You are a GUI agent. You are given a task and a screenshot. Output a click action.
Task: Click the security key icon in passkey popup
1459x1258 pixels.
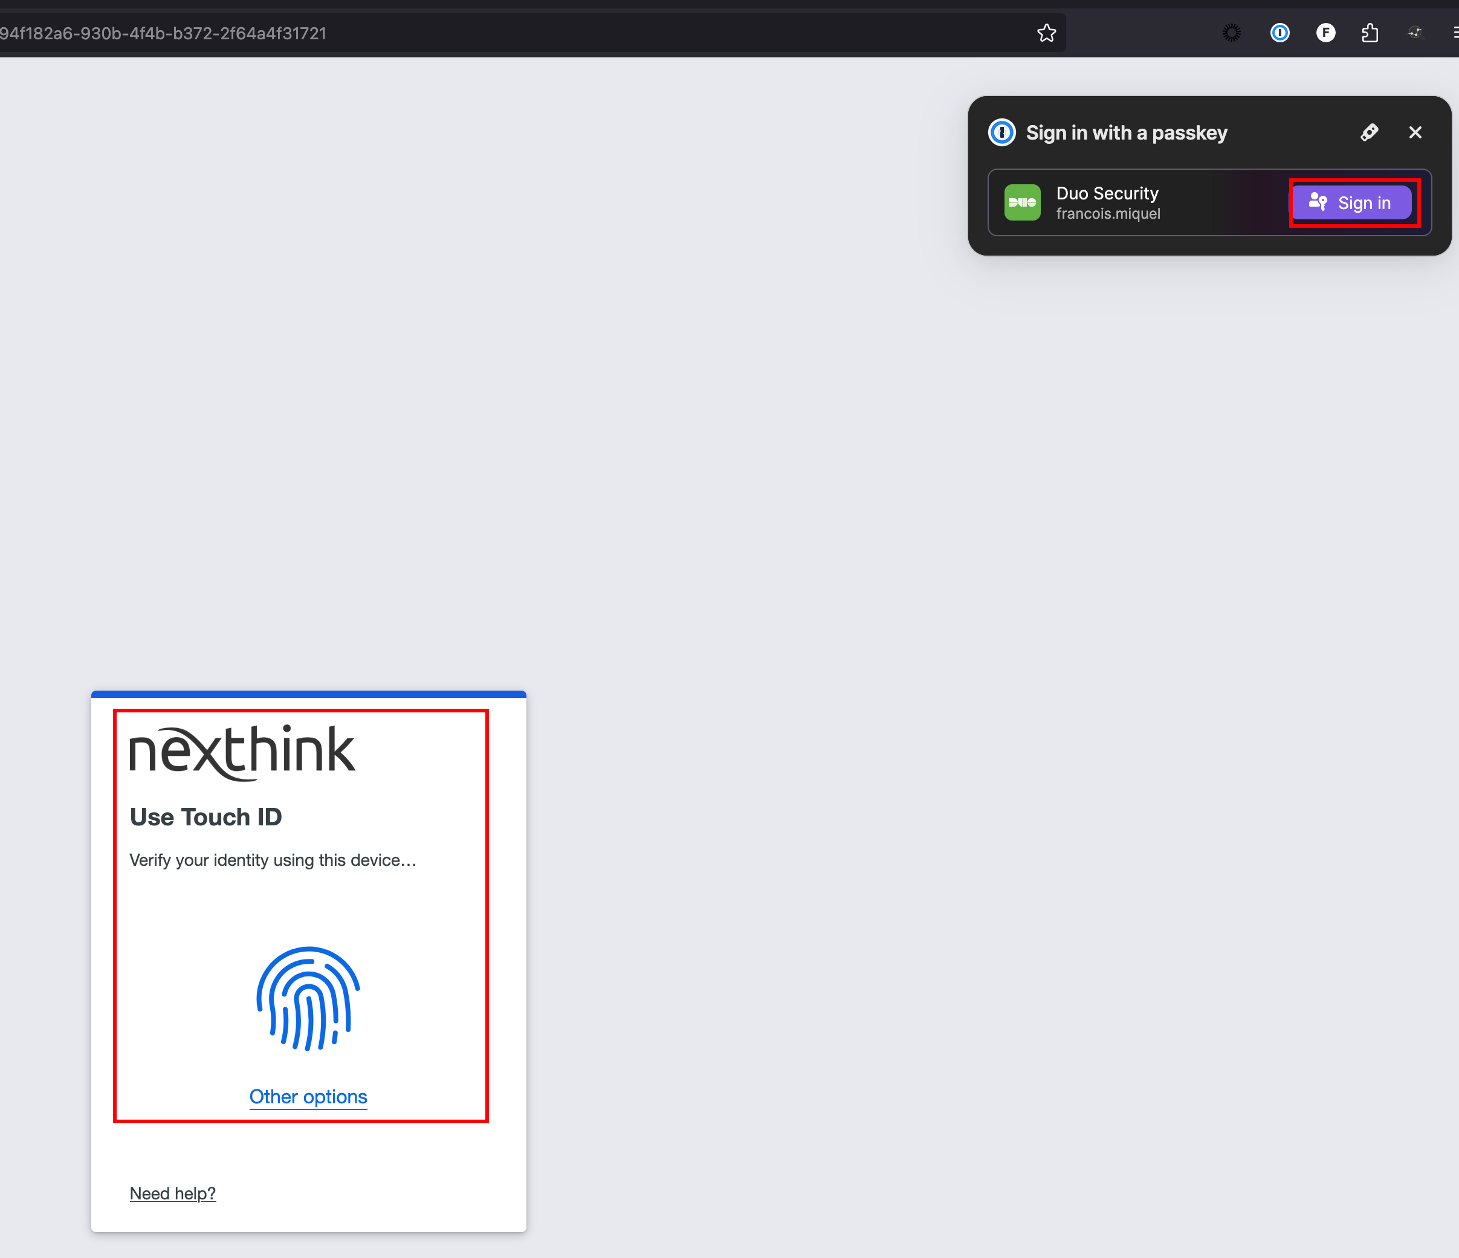(x=1369, y=132)
